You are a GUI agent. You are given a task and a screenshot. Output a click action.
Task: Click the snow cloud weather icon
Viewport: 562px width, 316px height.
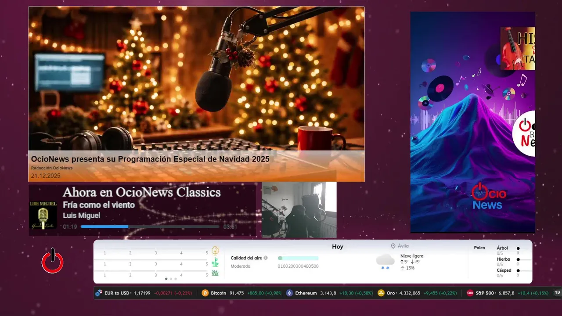click(385, 261)
